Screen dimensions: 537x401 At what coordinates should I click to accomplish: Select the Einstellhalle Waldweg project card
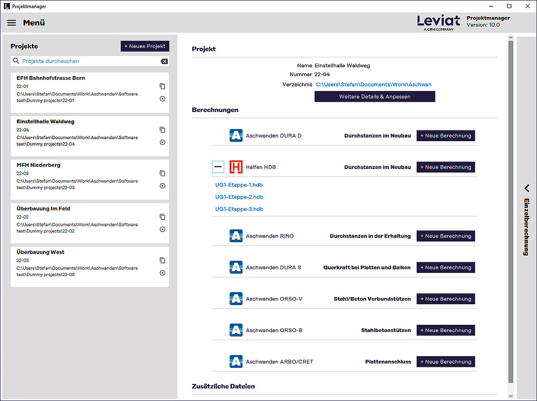coord(89,136)
